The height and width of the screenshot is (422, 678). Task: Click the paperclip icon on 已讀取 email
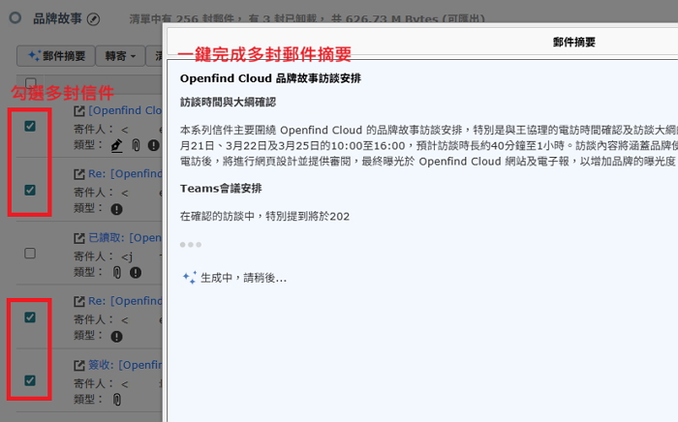point(117,273)
